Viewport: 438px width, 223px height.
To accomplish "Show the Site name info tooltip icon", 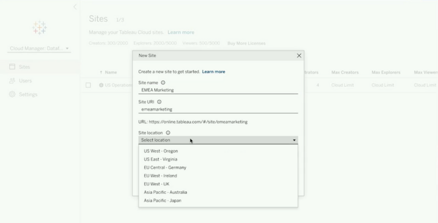I will point(163,83).
